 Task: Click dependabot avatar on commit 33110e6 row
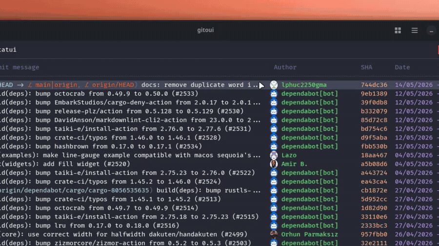point(274,217)
